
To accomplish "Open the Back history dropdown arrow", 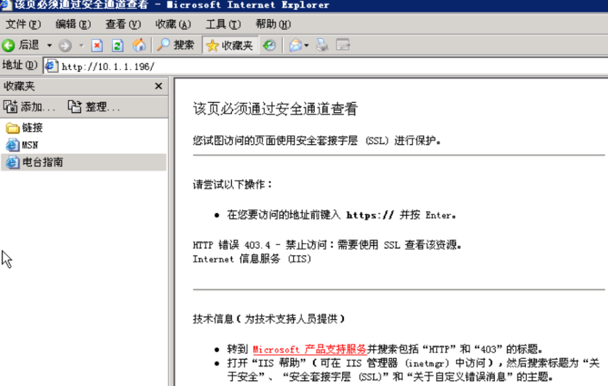I will pos(49,46).
